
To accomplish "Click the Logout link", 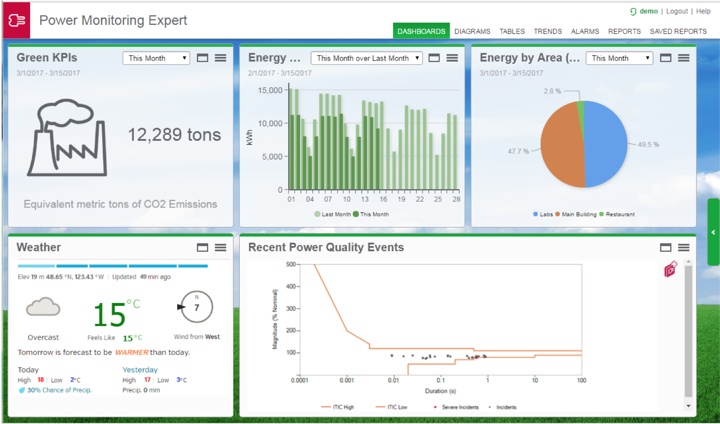I will tap(677, 11).
